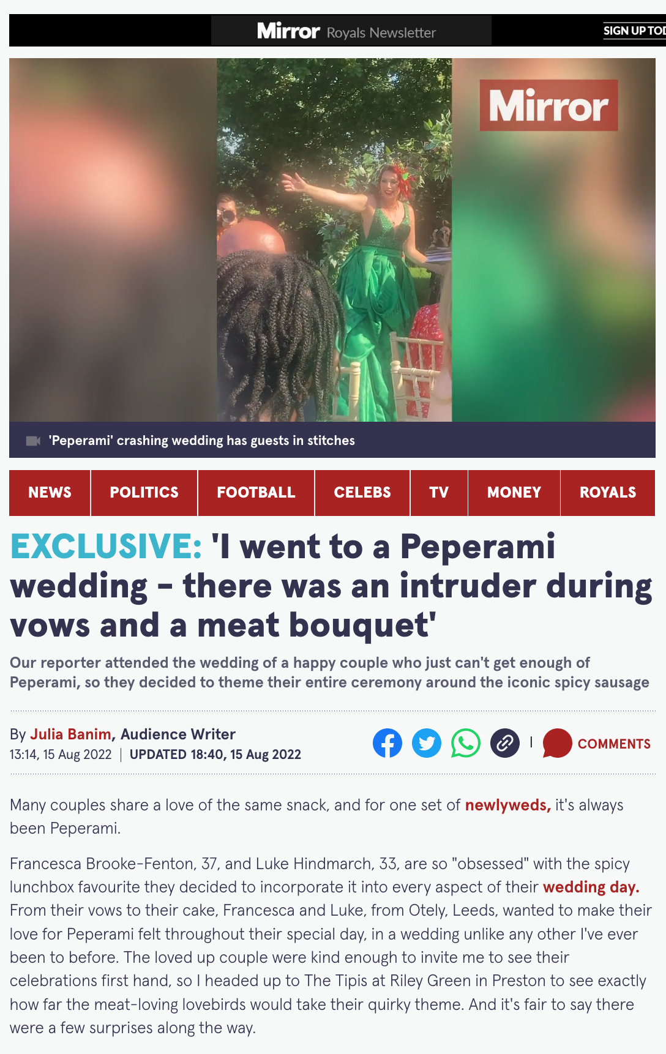Share the article on Facebook
666x1054 pixels.
tap(387, 743)
